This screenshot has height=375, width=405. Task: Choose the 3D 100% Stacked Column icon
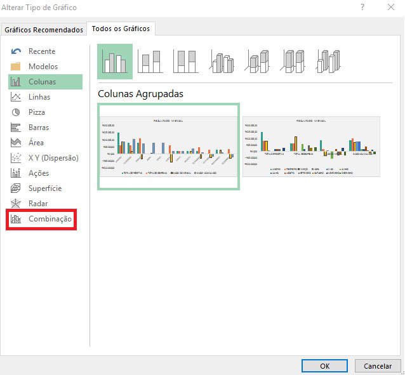pyautogui.click(x=293, y=62)
